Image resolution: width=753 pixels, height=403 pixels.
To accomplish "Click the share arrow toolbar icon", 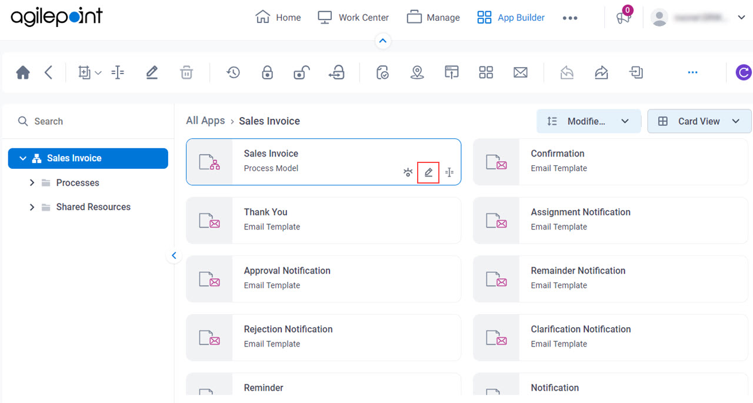I will tap(601, 72).
